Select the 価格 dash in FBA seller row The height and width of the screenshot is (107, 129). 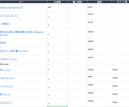tap(88, 64)
